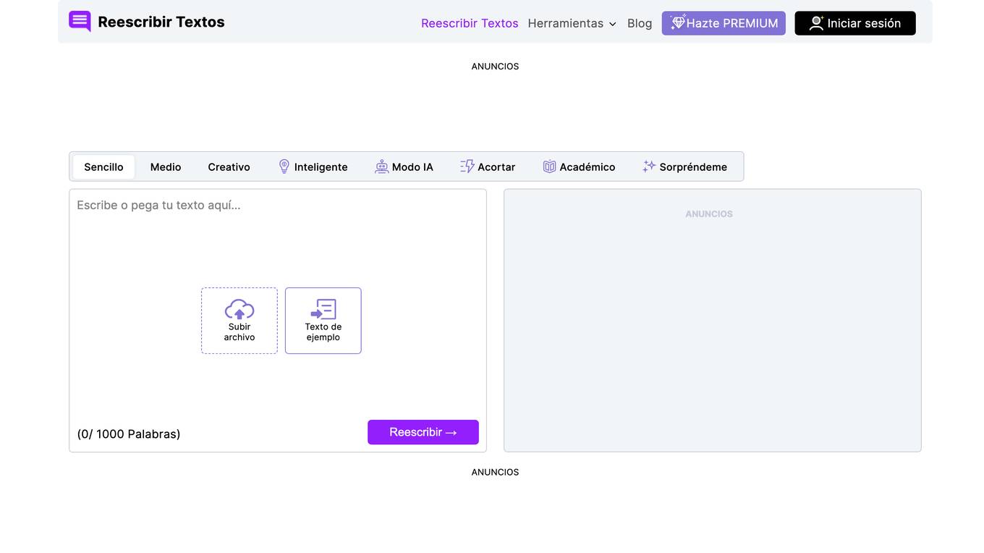This screenshot has height=553, width=984.
Task: Choose the Acortar mode label
Action: coord(496,166)
